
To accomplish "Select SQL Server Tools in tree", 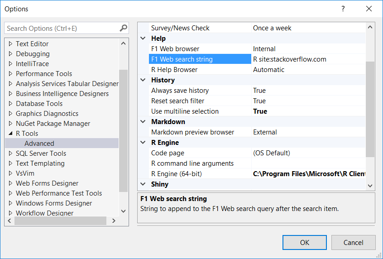I will click(x=41, y=153).
